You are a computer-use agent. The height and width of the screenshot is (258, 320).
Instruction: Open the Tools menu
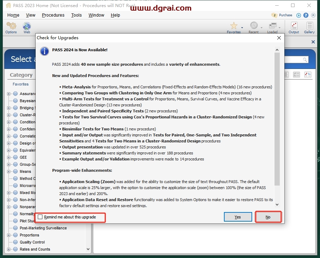point(76,15)
